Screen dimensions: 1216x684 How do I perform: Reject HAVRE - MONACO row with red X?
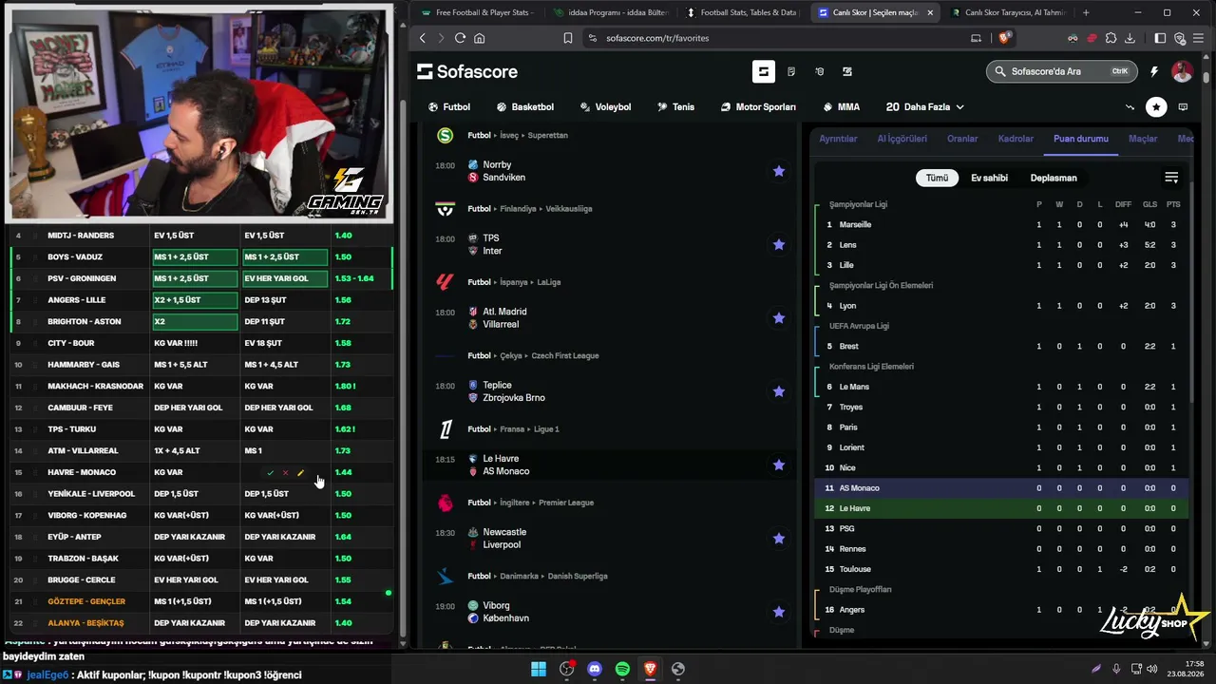click(285, 472)
